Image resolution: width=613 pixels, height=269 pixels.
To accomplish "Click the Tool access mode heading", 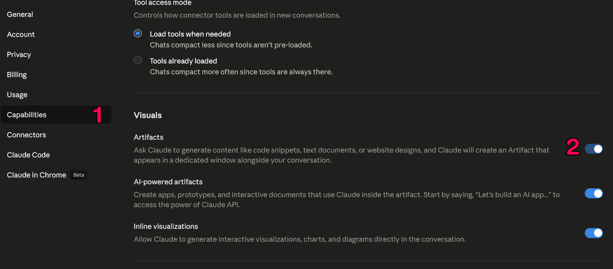I will (x=162, y=3).
